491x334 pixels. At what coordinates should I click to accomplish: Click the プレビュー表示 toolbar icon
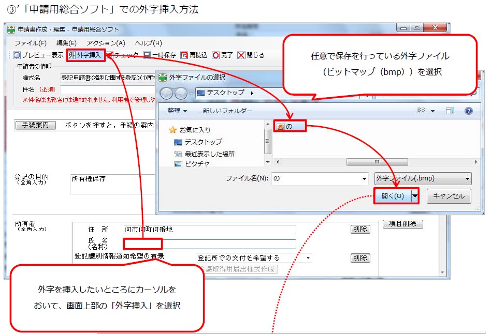click(x=17, y=55)
